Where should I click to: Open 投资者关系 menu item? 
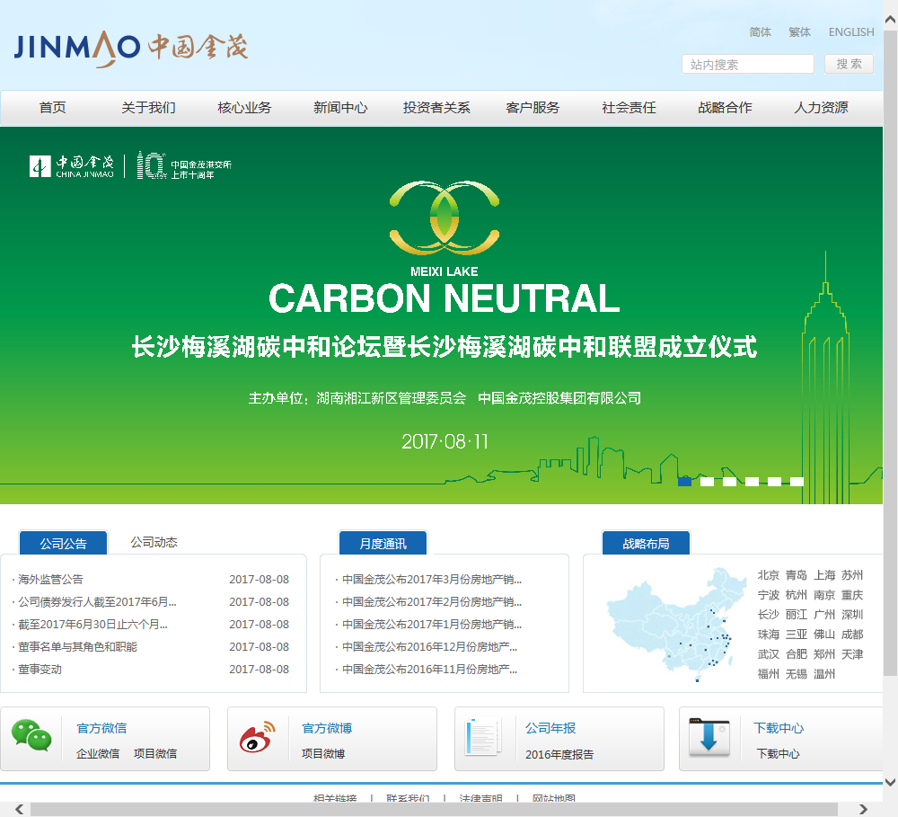(436, 108)
